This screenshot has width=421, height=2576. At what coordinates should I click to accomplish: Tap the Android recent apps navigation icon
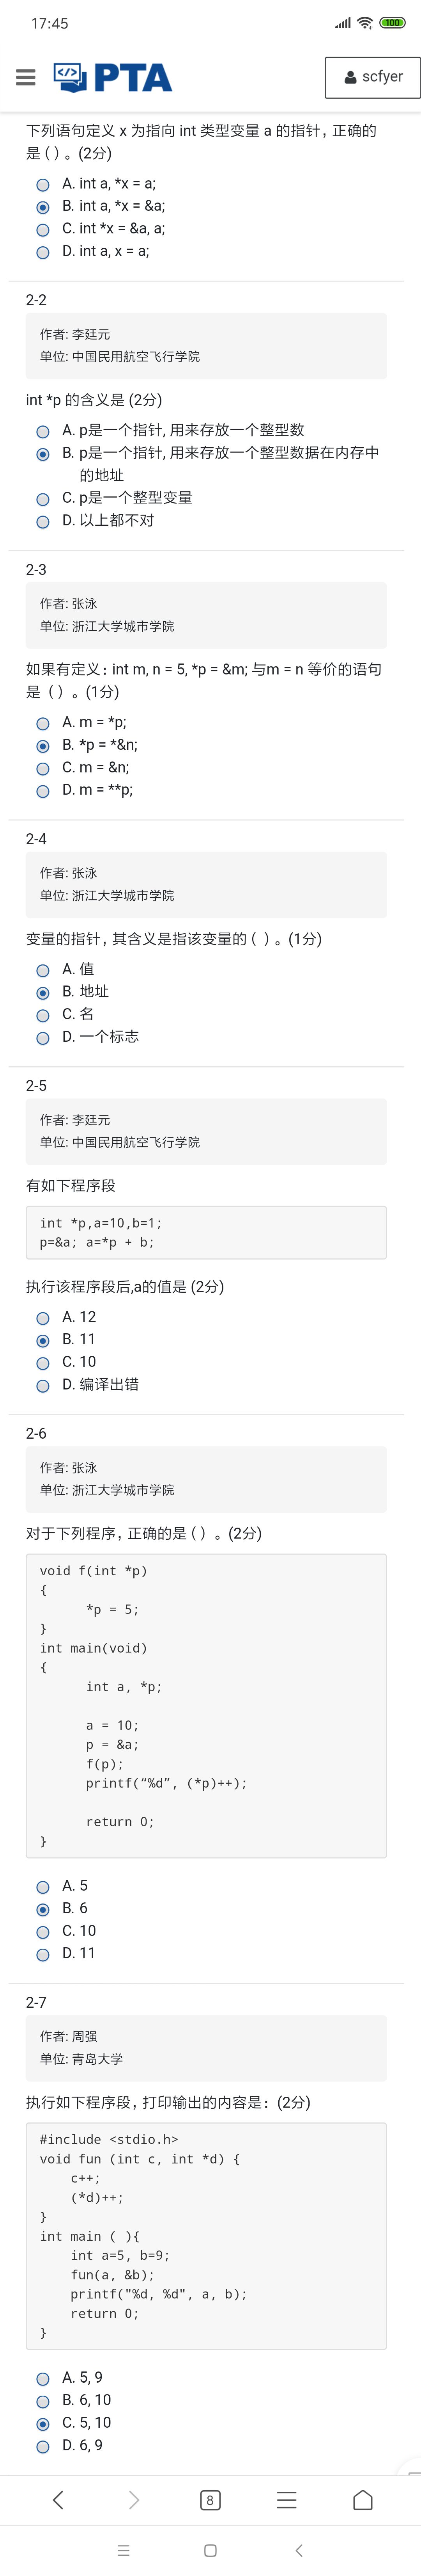(x=123, y=2549)
